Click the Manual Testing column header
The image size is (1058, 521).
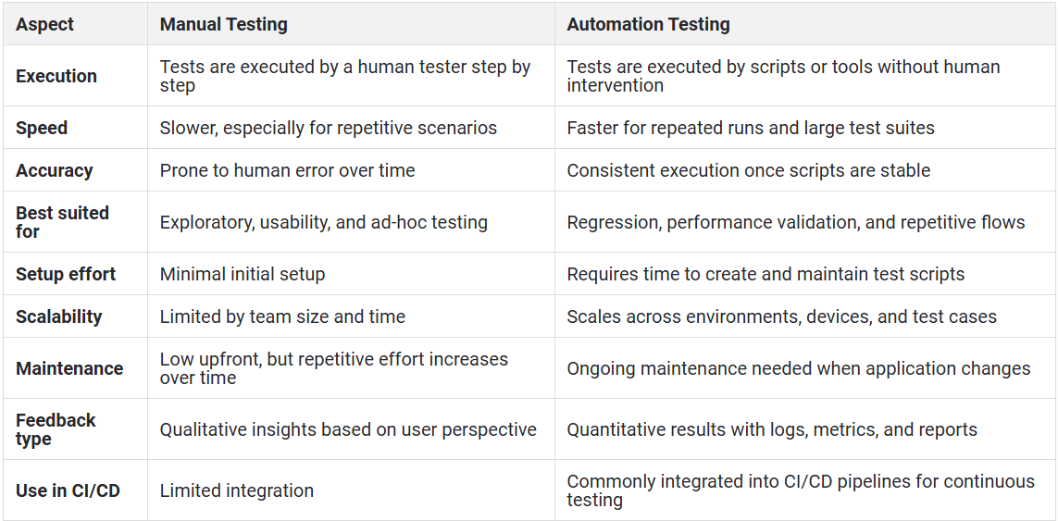223,24
